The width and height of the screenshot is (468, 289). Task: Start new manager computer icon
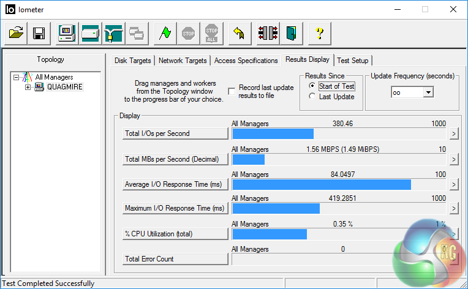click(67, 33)
